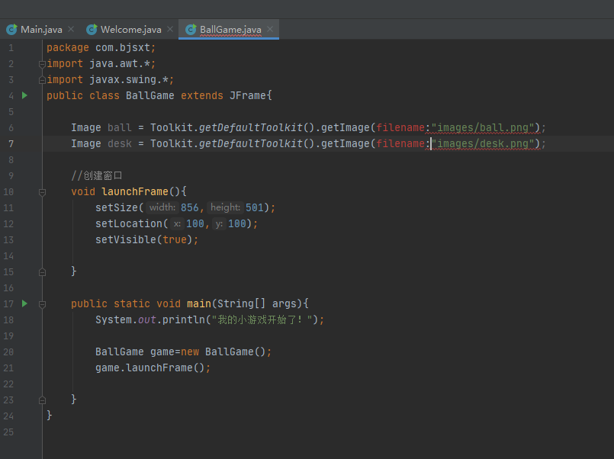The image size is (614, 459).
Task: Run the BallGame class from the gutter
Action: 24,95
